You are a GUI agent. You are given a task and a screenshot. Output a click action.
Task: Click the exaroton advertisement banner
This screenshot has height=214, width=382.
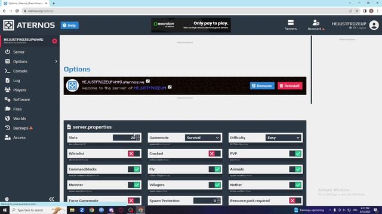(x=191, y=25)
